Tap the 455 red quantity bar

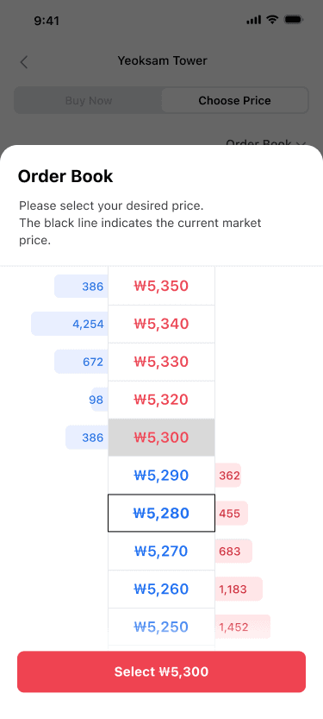(232, 513)
